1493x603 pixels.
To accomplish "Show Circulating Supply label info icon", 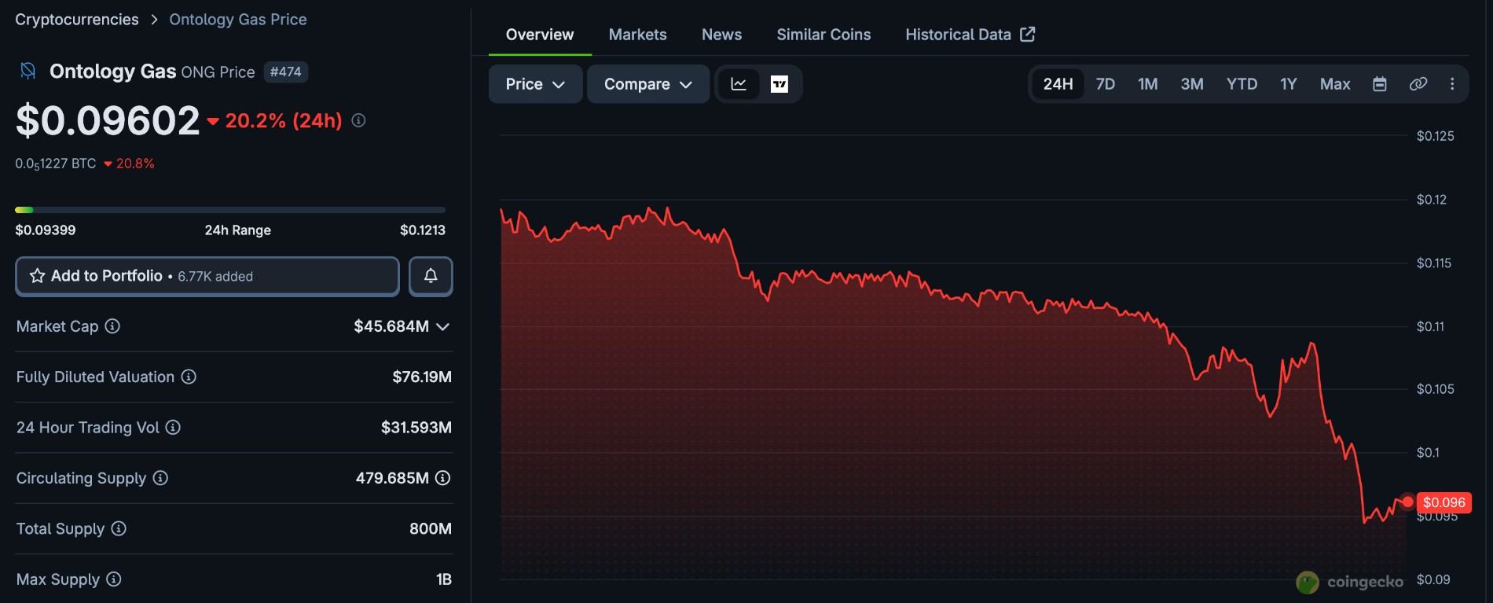I will [x=160, y=478].
